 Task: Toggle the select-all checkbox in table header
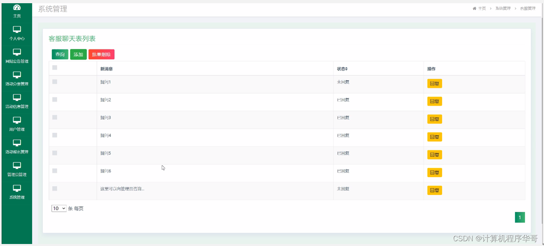pos(55,68)
